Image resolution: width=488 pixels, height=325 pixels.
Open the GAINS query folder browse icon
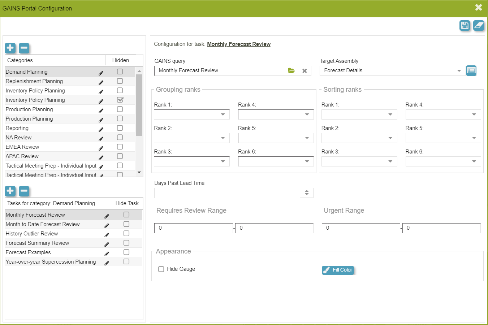(291, 71)
